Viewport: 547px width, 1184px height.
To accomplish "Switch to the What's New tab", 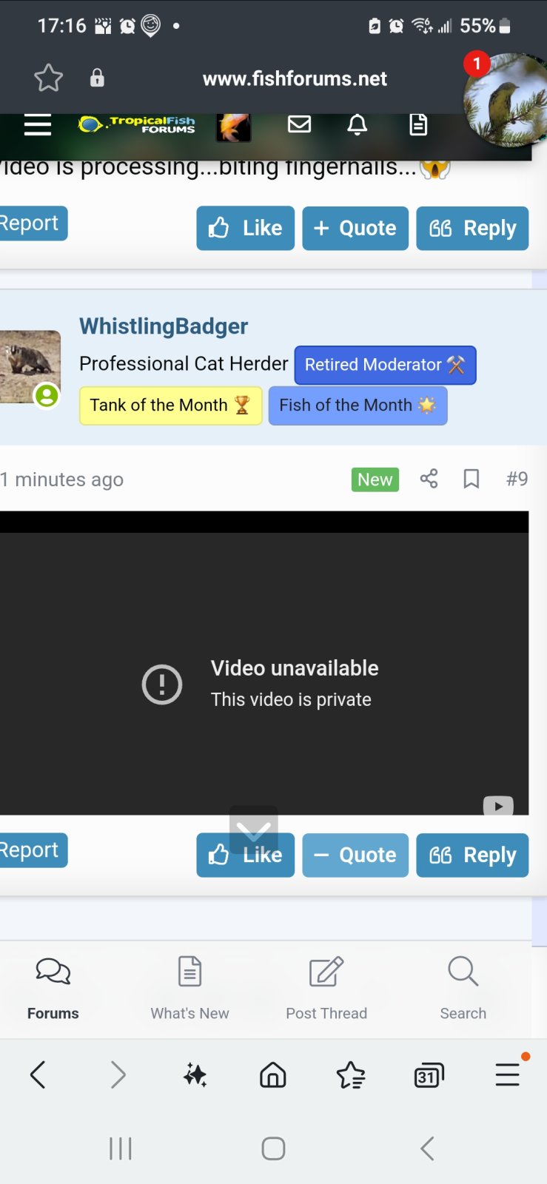I will tap(190, 989).
